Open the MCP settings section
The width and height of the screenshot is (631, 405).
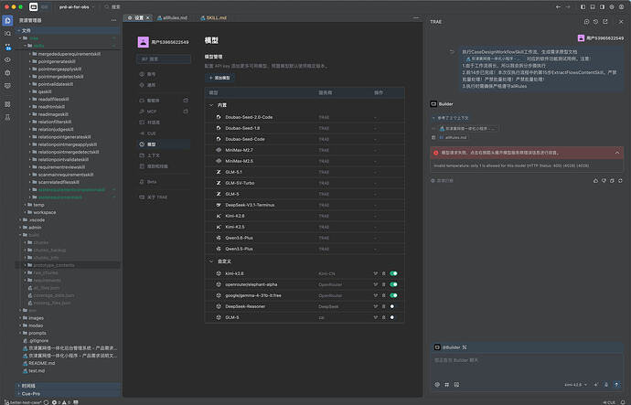(x=164, y=112)
